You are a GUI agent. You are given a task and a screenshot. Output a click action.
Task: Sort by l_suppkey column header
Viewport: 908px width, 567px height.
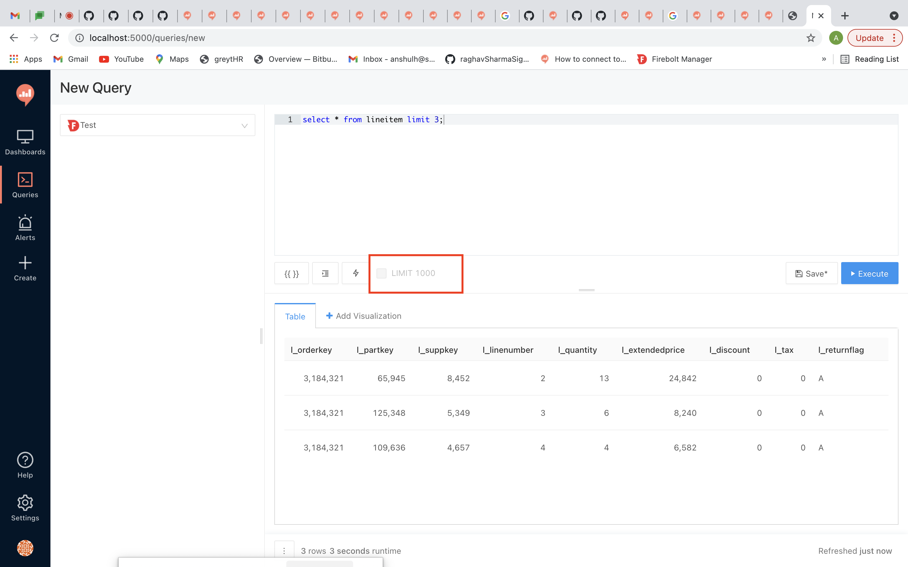click(438, 350)
